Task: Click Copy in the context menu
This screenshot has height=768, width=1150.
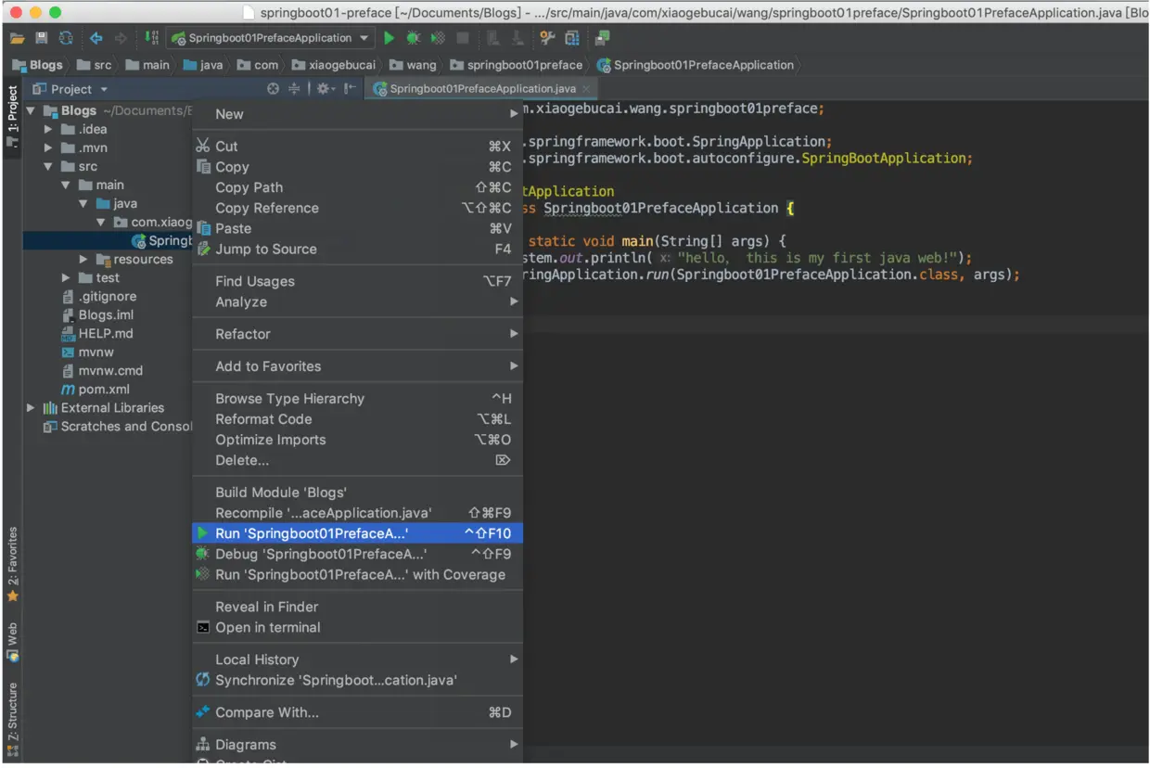Action: [x=357, y=167]
